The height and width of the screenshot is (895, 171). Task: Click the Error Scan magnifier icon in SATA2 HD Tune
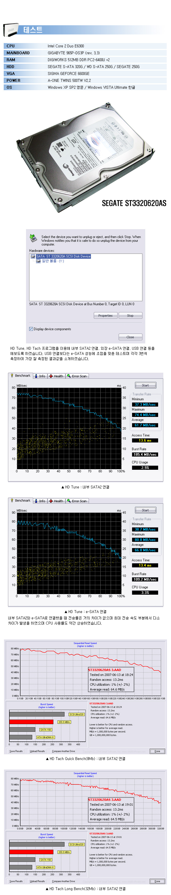coord(69,376)
